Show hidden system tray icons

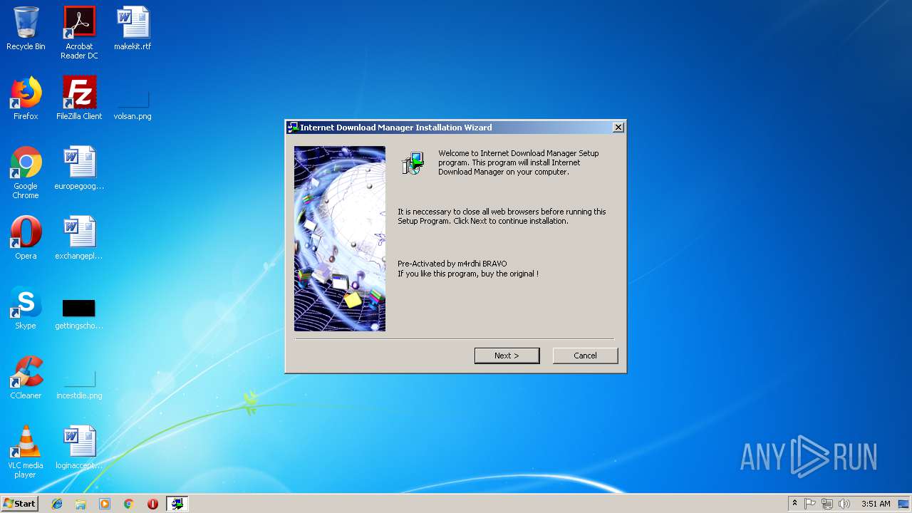pos(794,504)
